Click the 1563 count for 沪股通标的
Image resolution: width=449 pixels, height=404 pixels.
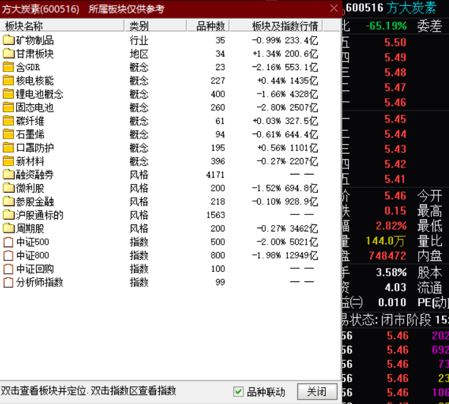click(x=215, y=216)
